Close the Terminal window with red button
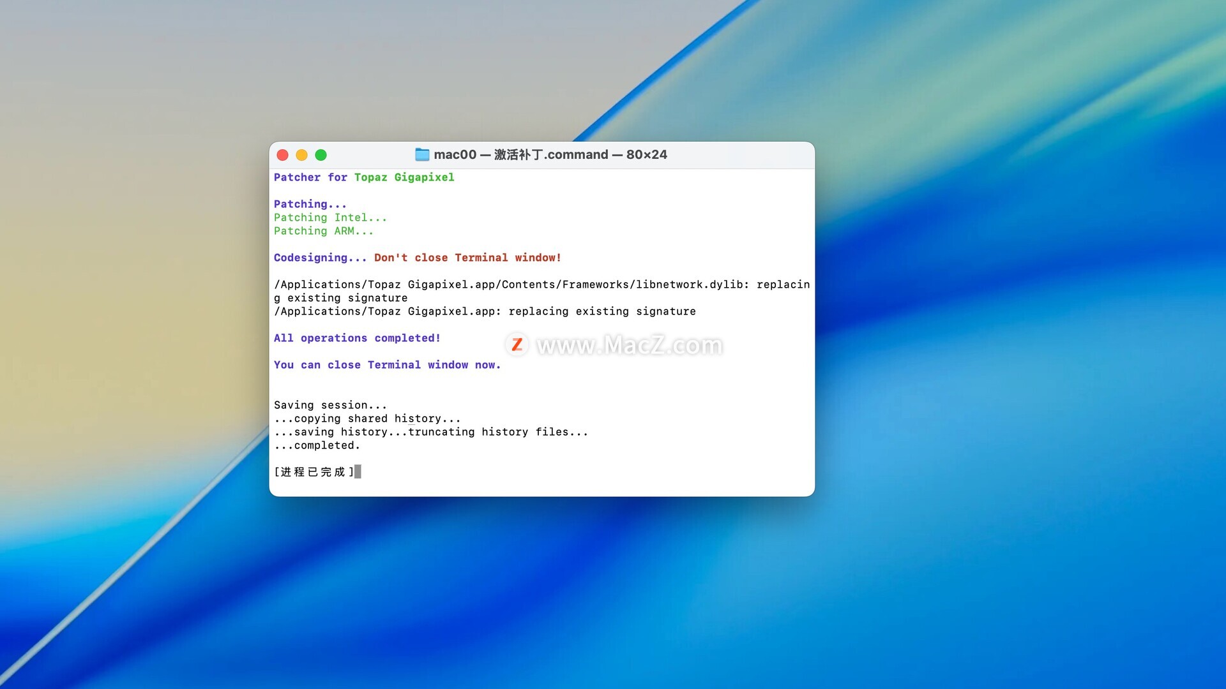The width and height of the screenshot is (1226, 689). pyautogui.click(x=282, y=155)
